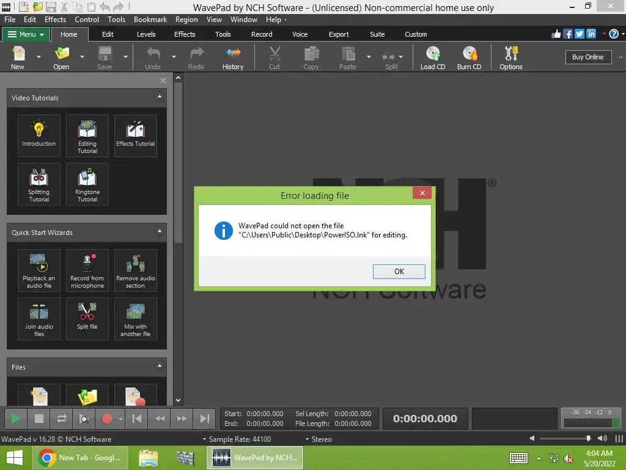Screen dimensions: 626x470
Task: Click the Rewind button
Action: pyautogui.click(x=160, y=419)
